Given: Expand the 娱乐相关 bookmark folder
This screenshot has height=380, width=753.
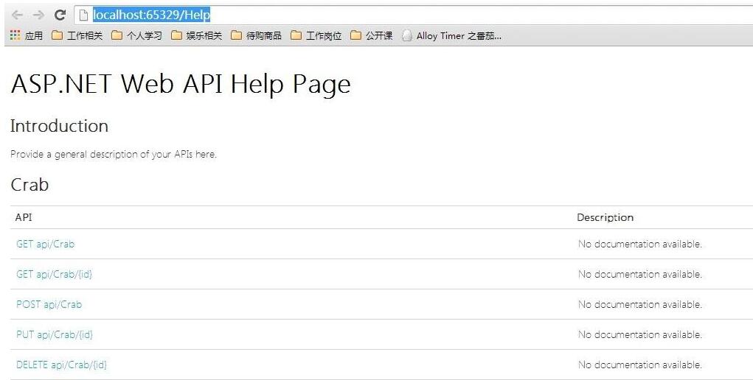Looking at the screenshot, I should [196, 36].
